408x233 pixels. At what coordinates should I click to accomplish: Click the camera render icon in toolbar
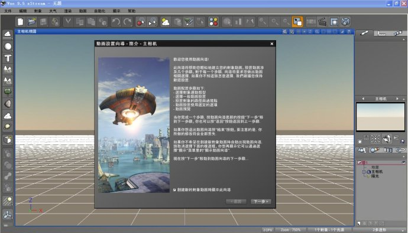tap(345, 22)
